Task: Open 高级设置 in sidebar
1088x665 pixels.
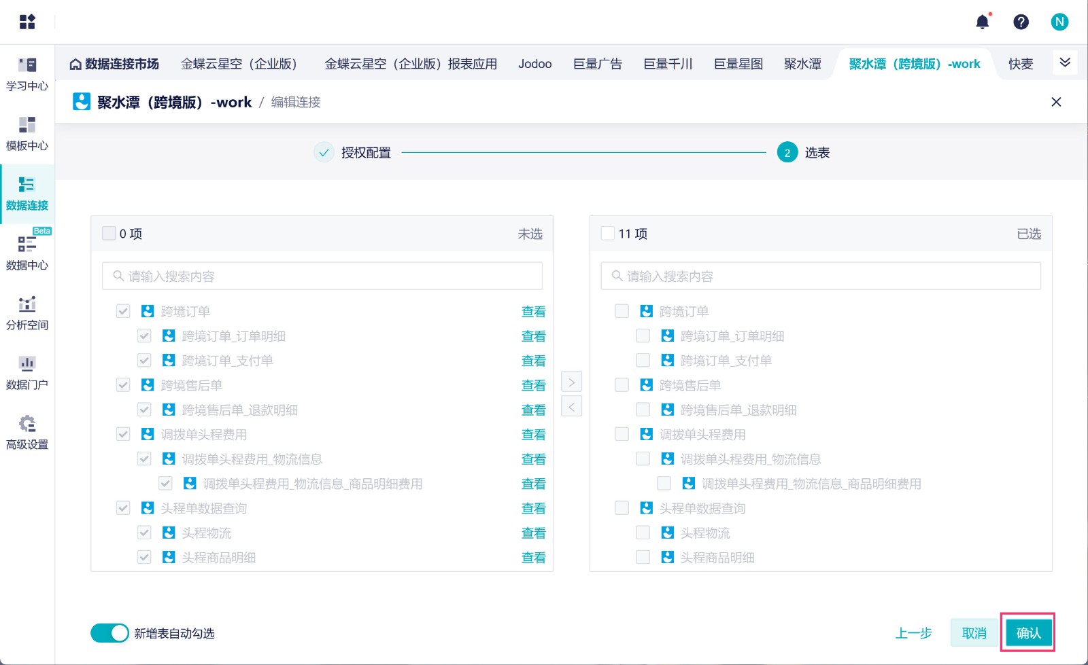Action: (27, 433)
